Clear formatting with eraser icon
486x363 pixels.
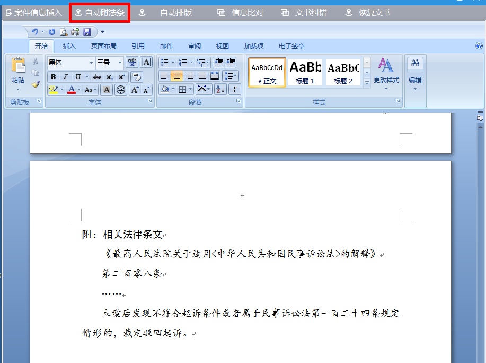(137, 76)
